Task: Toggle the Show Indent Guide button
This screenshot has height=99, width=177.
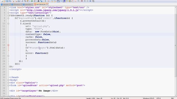Action: tap(64, 1)
